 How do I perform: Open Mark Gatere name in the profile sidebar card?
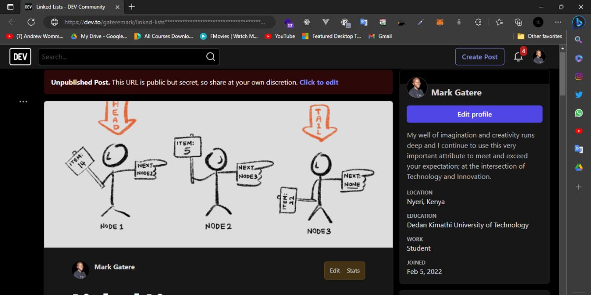[456, 92]
